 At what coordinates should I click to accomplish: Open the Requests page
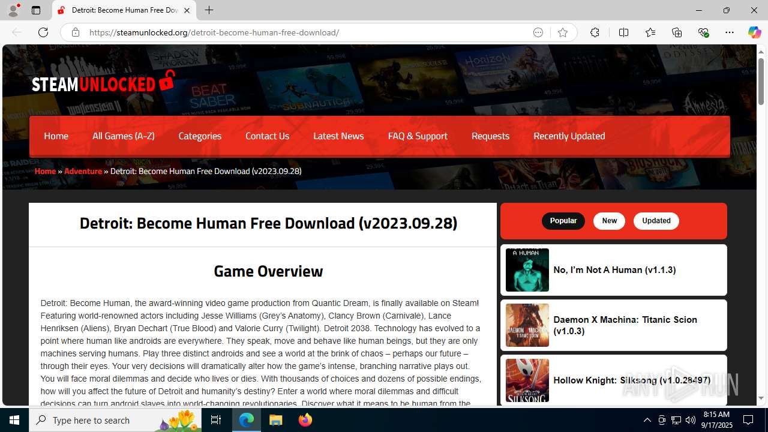pos(490,136)
